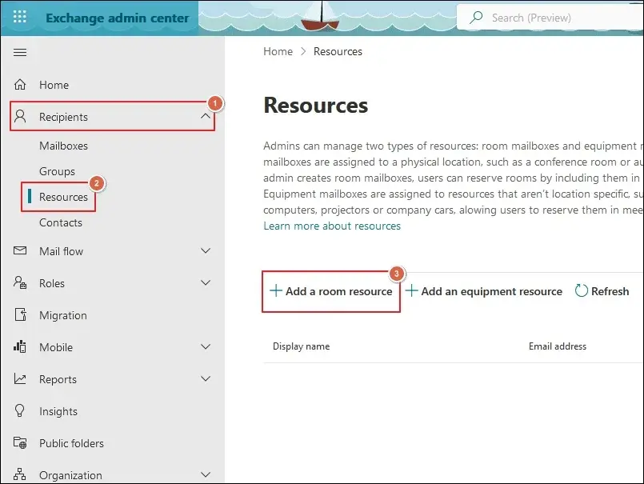The height and width of the screenshot is (484, 644).
Task: Open the app launcher waffle icon
Action: (x=20, y=17)
